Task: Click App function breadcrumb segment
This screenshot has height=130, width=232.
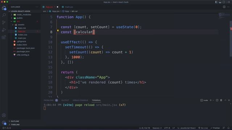Action: tap(66, 11)
